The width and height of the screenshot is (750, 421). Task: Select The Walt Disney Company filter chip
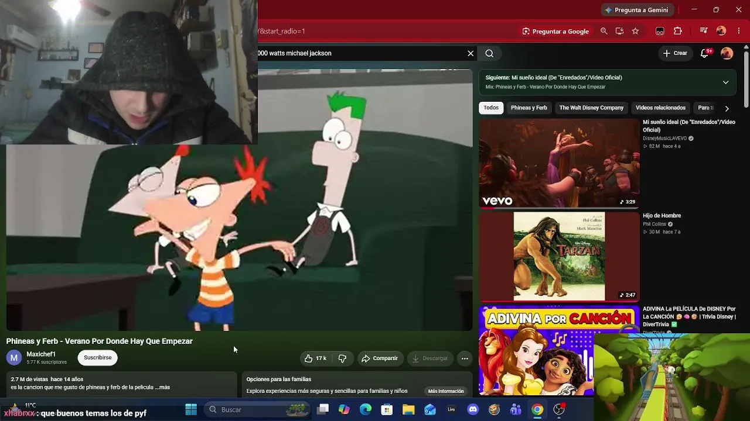pos(591,108)
